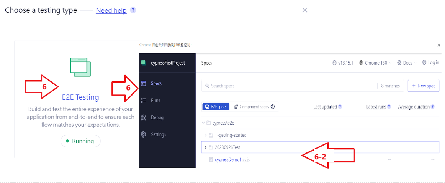Click the Log in button
This screenshot has height=183, width=445.
click(x=430, y=63)
